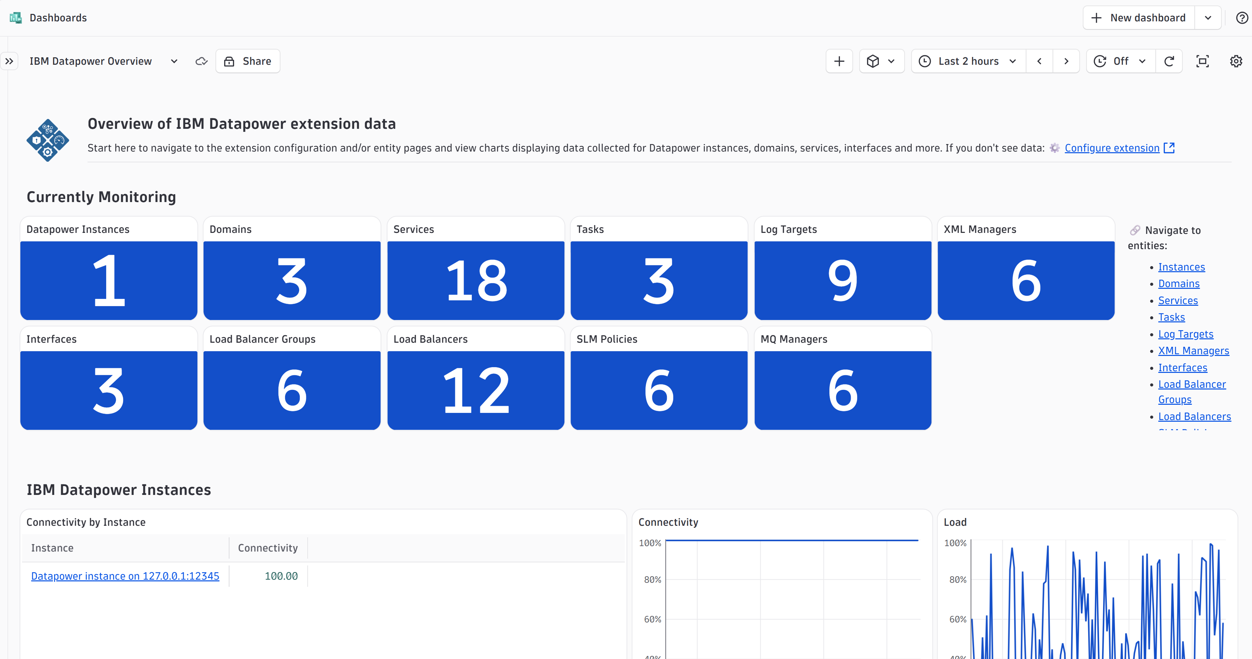Viewport: 1252px width, 659px height.
Task: Open dashboard settings gear icon
Action: coord(1236,61)
